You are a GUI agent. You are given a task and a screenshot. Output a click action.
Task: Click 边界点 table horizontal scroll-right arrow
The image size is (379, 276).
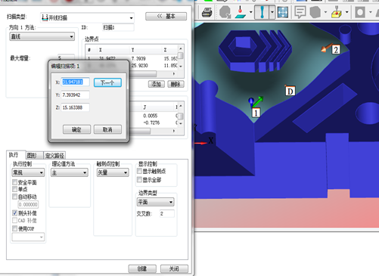click(174, 73)
